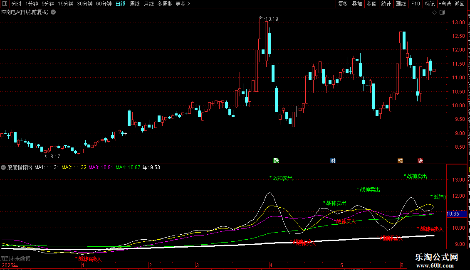Switch to 周线 weekly chart
This screenshot has height=270, width=470.
135,4
